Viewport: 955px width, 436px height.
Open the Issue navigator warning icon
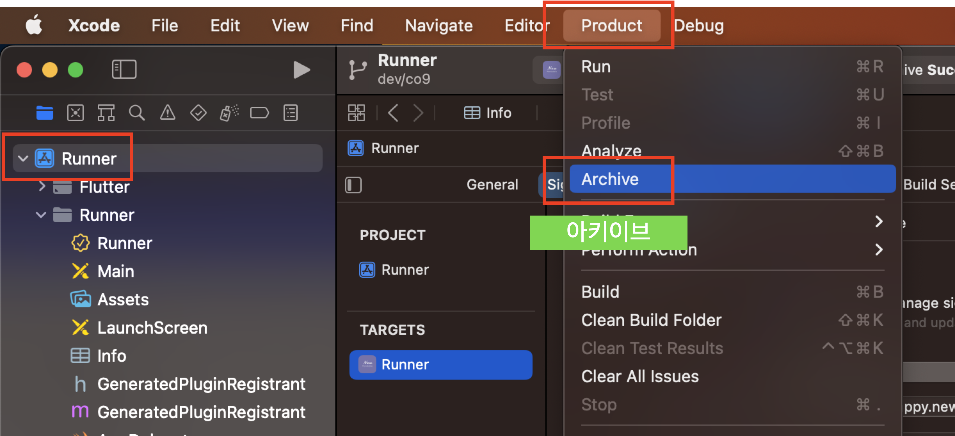click(168, 113)
